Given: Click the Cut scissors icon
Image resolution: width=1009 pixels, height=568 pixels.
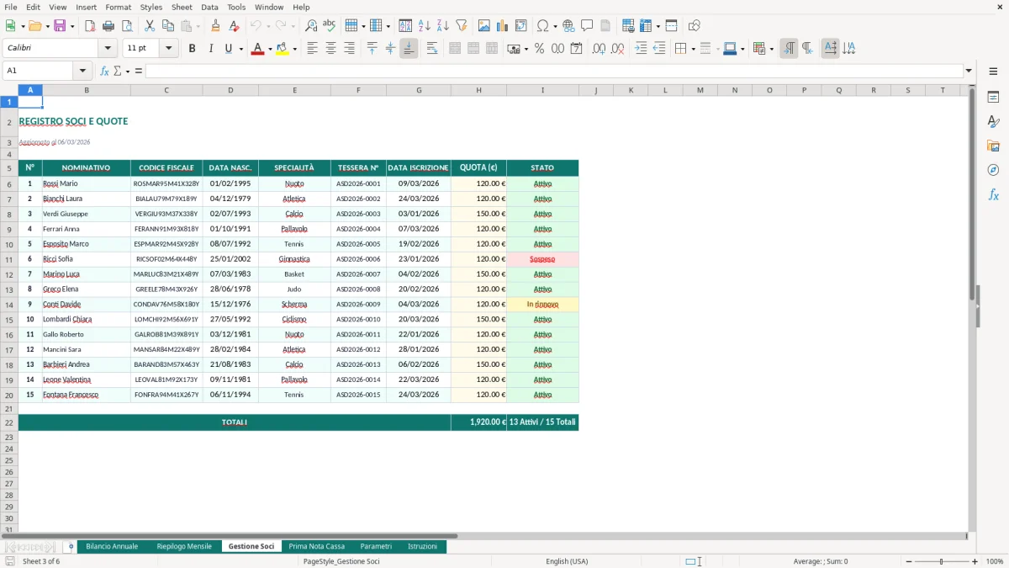Looking at the screenshot, I should 149,26.
